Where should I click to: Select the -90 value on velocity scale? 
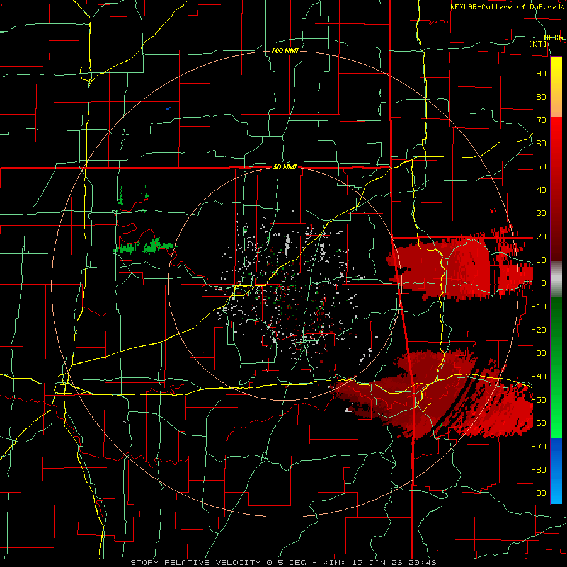click(539, 493)
